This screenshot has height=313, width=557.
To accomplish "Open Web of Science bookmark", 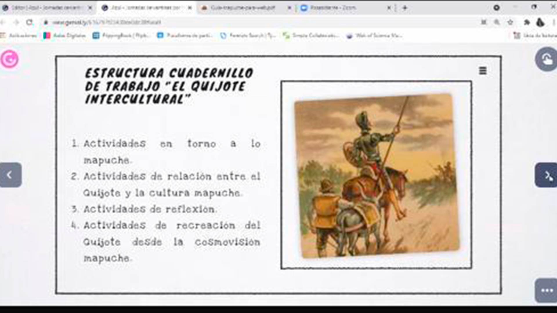I will click(374, 36).
